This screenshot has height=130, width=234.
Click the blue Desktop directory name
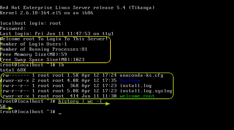click(130, 81)
